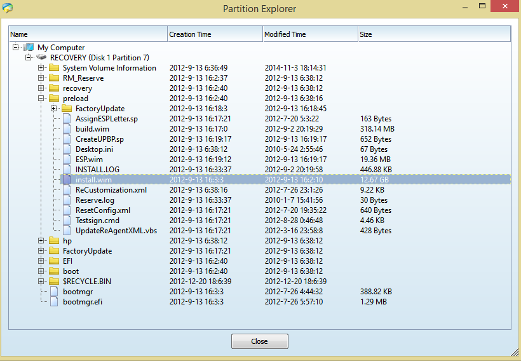The height and width of the screenshot is (361, 521).
Task: Click the ESP.wim file icon
Action: [x=67, y=160]
